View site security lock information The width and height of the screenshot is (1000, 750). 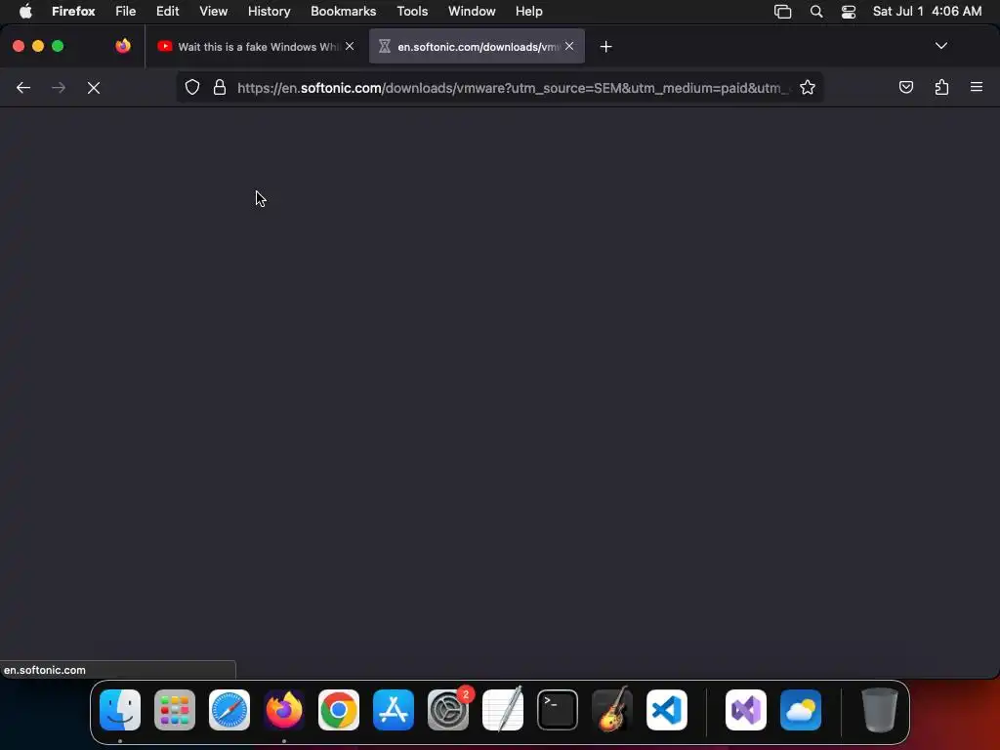point(220,87)
